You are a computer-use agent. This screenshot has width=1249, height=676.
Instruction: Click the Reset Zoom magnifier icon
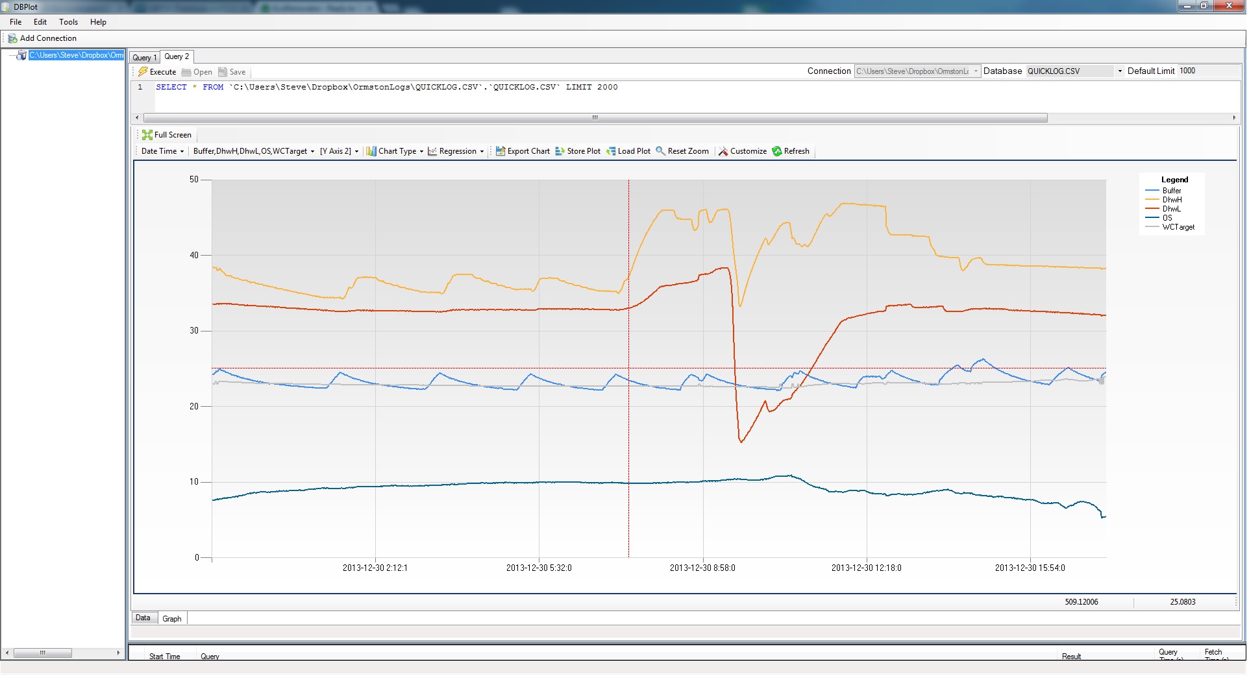[661, 151]
